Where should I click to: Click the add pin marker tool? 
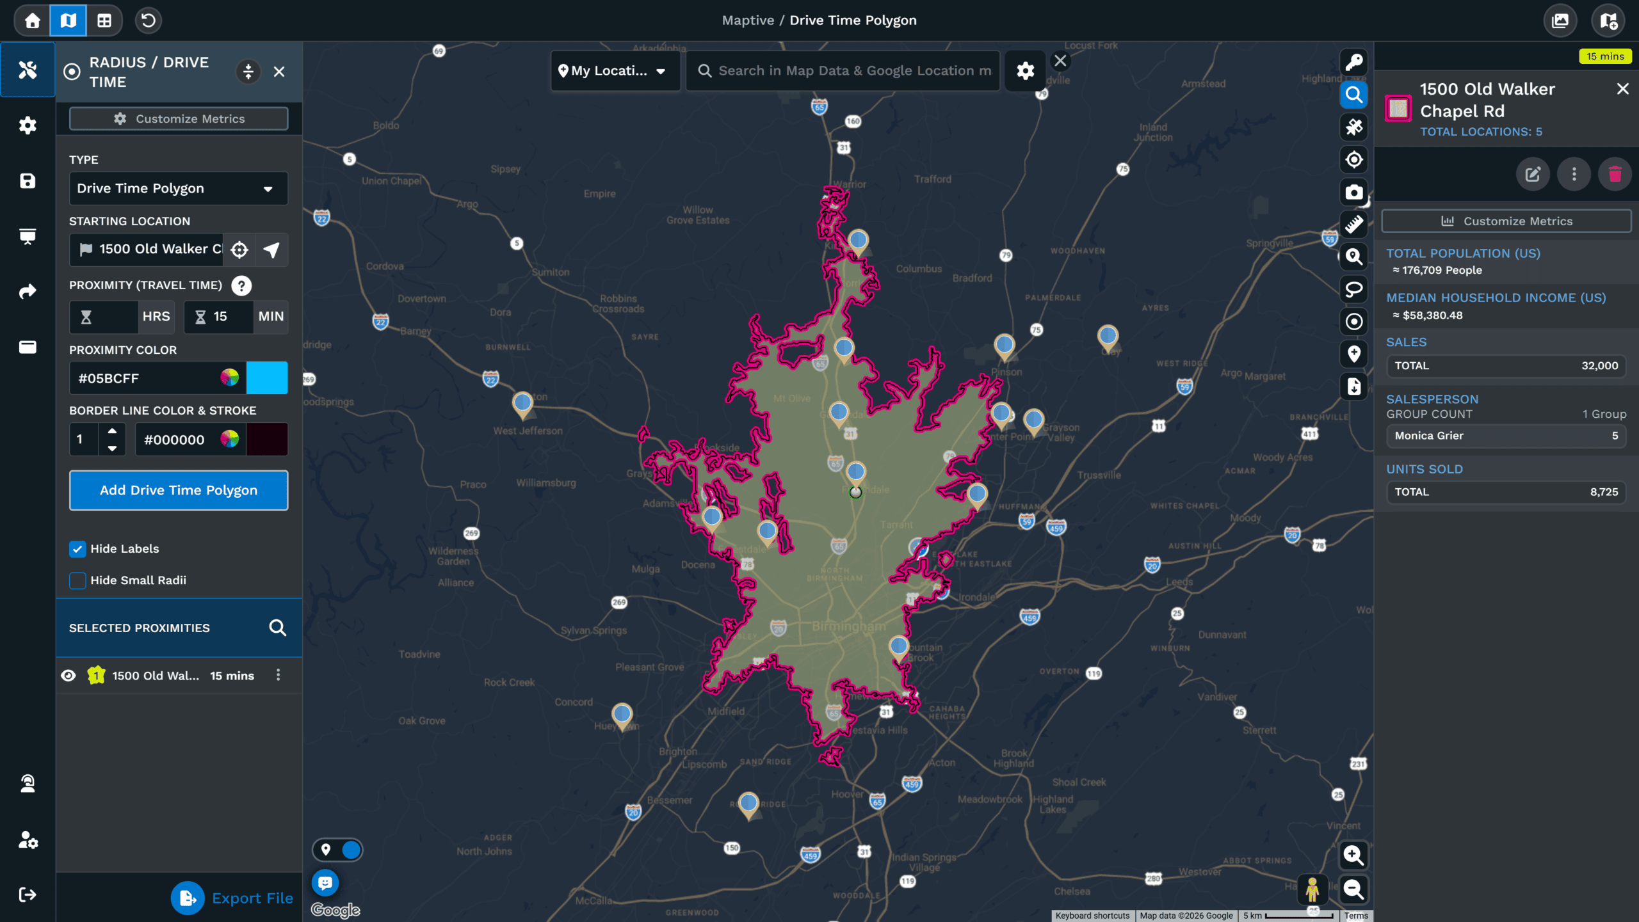(x=1353, y=354)
